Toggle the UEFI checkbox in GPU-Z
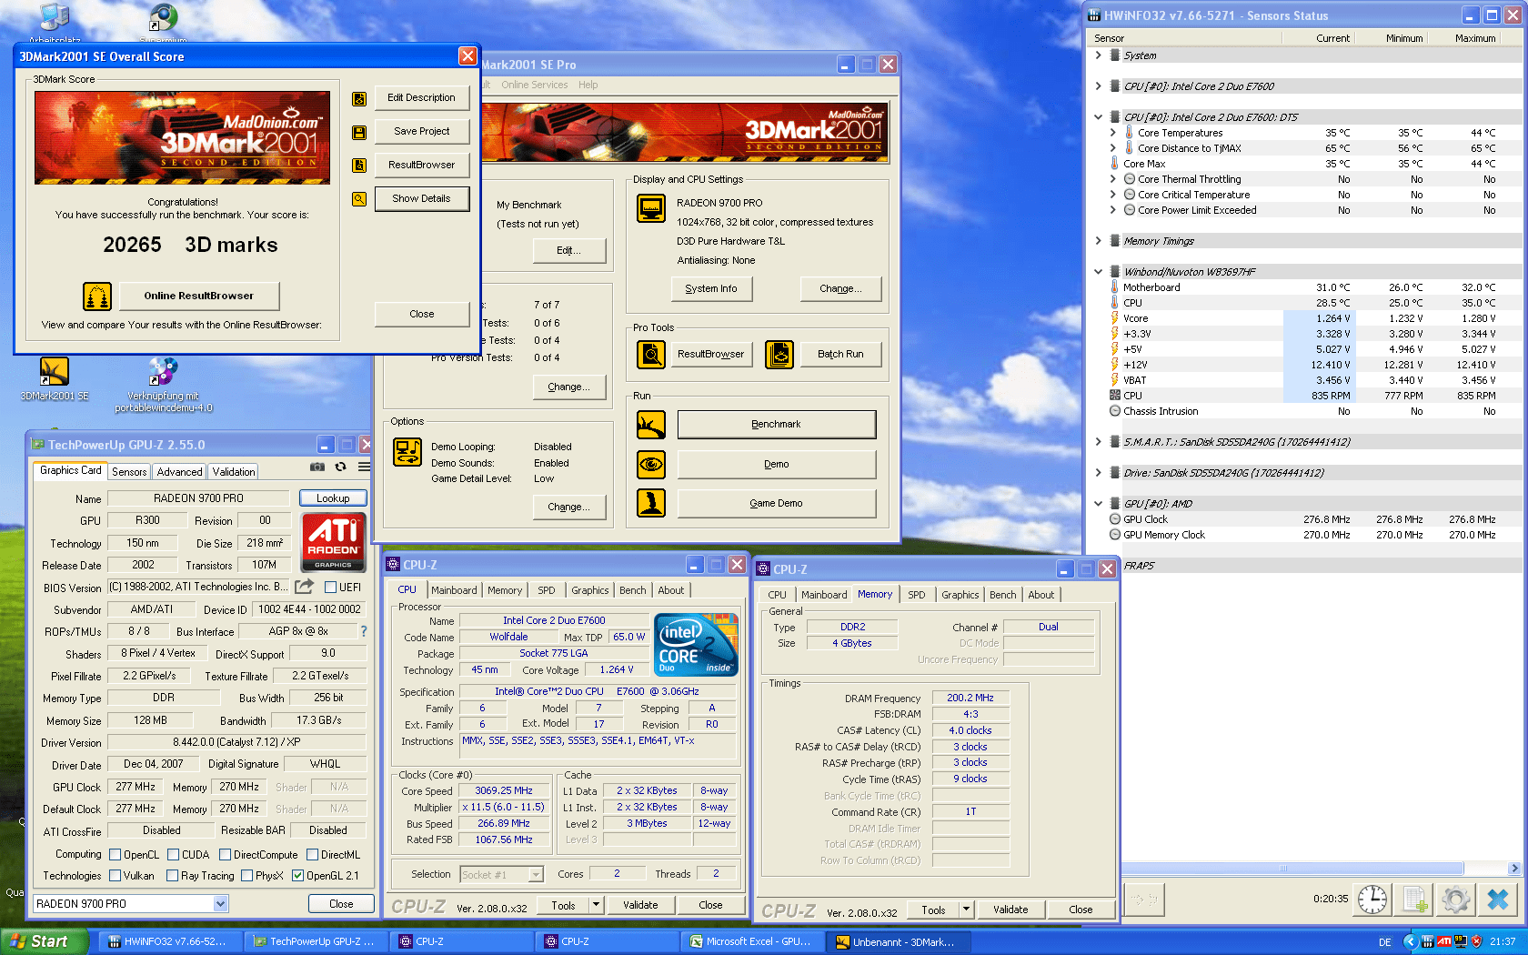Image resolution: width=1528 pixels, height=955 pixels. pos(331,588)
